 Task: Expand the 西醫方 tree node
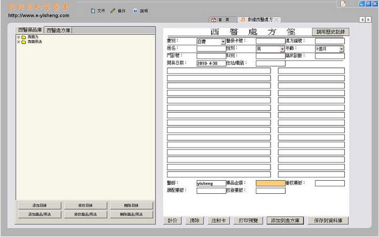point(18,37)
